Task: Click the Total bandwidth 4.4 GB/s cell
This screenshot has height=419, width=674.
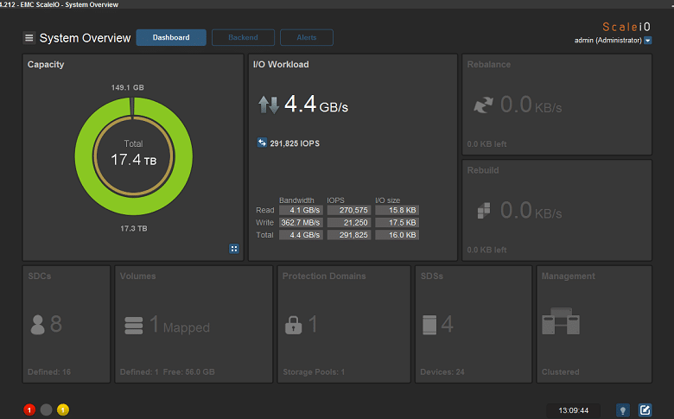Action: tap(301, 235)
